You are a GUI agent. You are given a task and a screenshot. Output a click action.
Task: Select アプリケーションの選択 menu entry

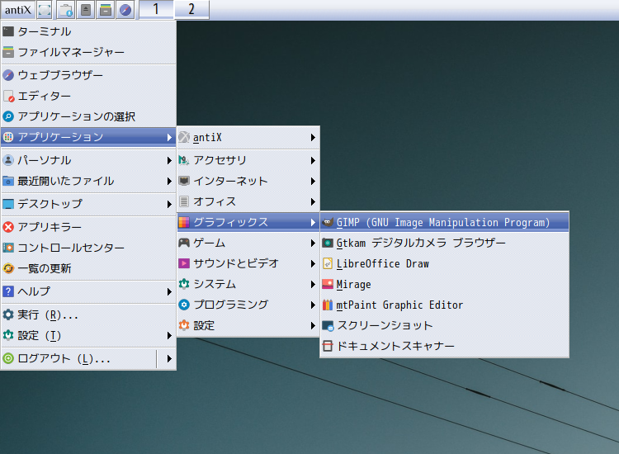point(88,116)
